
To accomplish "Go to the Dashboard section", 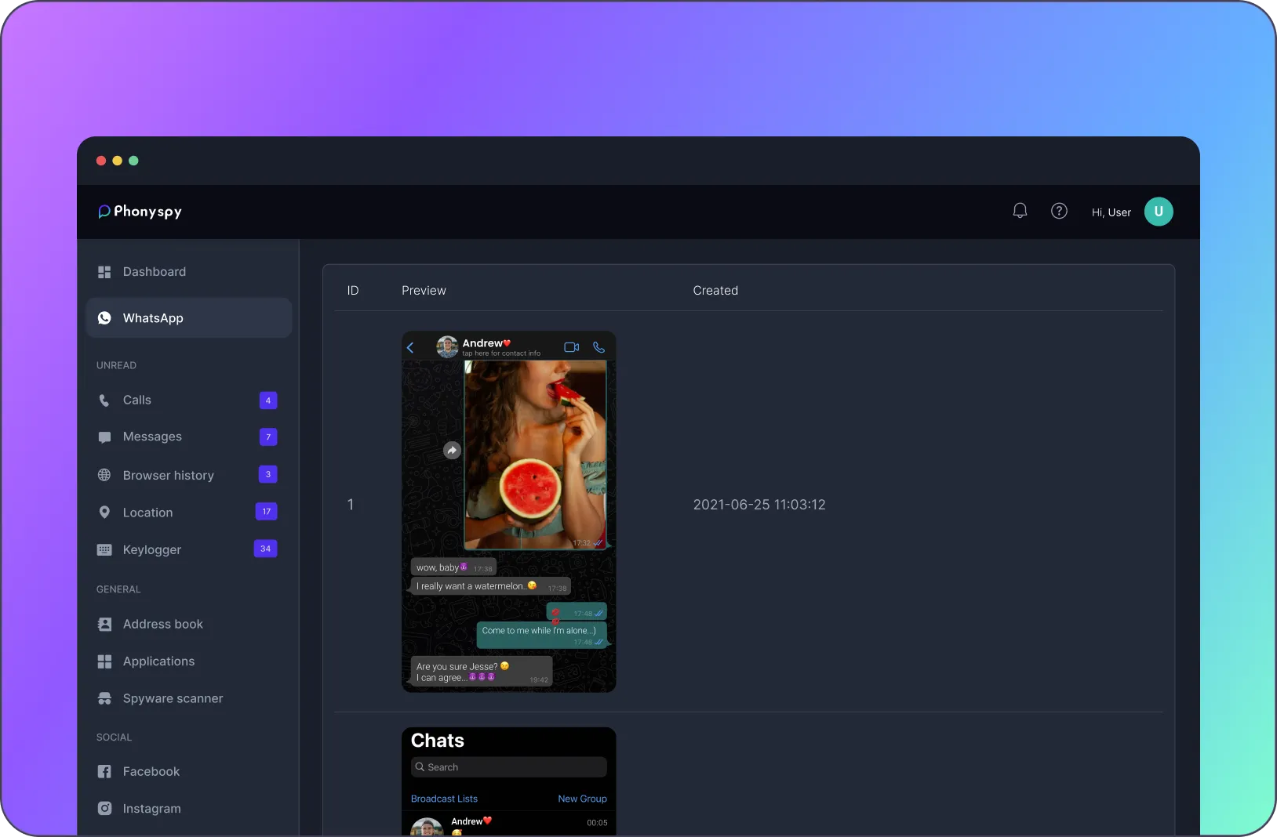I will point(154,272).
